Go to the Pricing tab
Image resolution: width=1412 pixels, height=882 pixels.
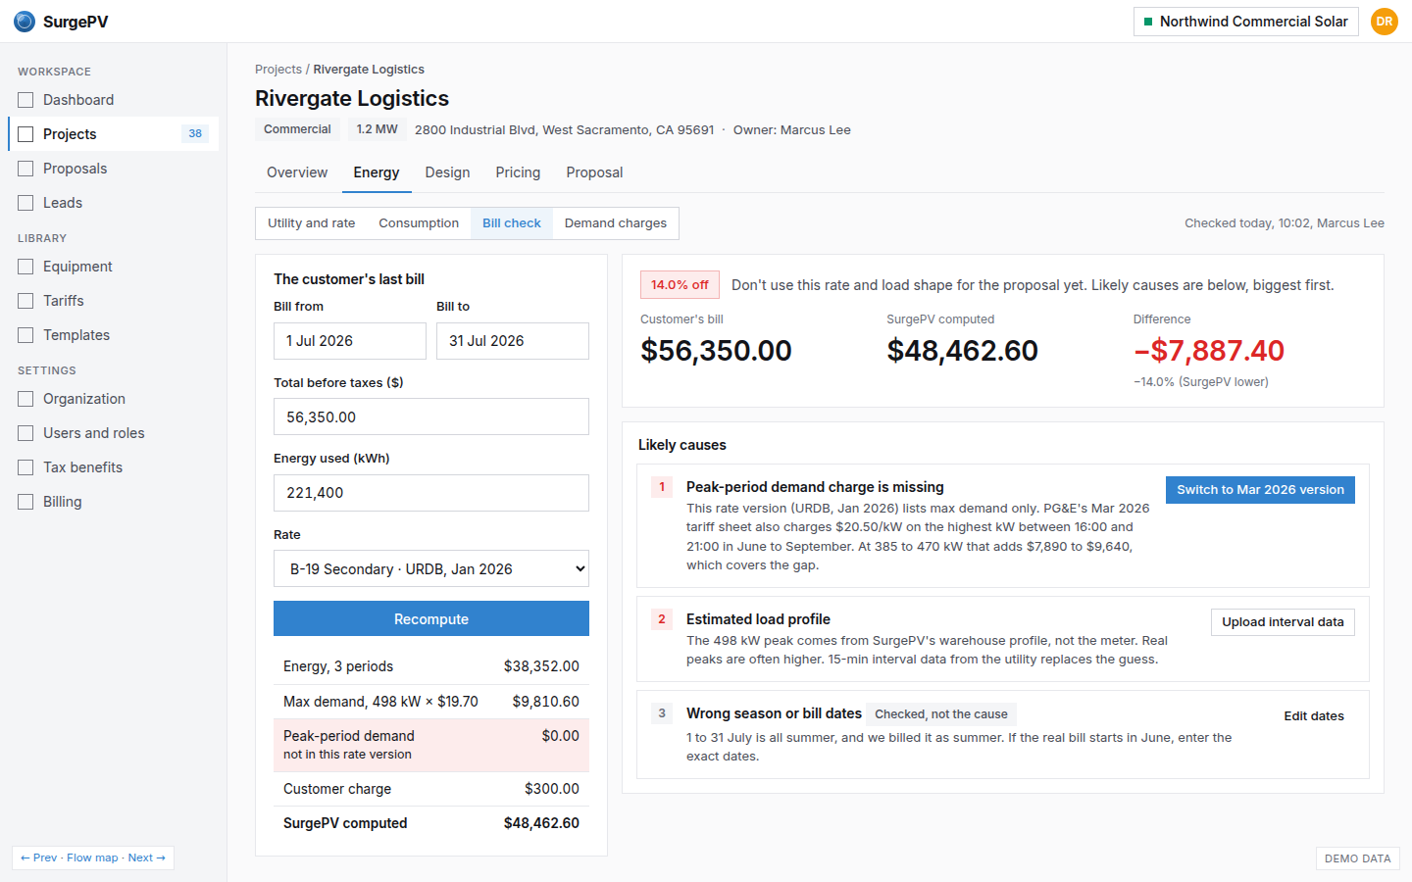[x=518, y=172]
